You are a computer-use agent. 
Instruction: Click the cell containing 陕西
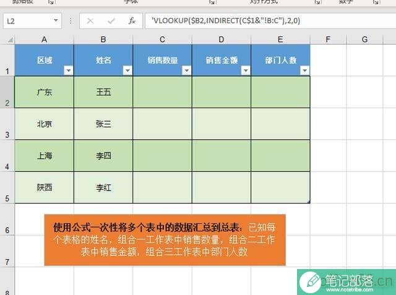point(44,187)
